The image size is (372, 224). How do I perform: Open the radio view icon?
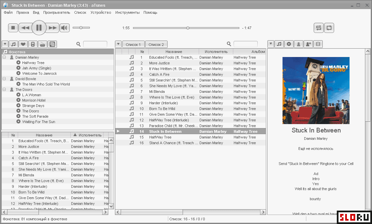point(43,44)
